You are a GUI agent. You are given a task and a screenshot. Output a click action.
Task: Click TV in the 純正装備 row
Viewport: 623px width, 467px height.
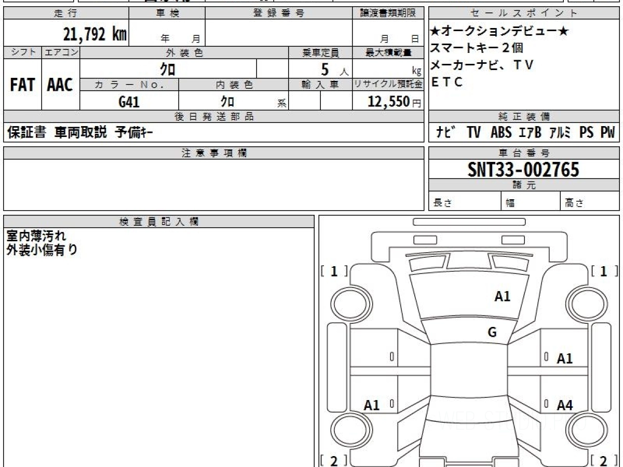473,133
